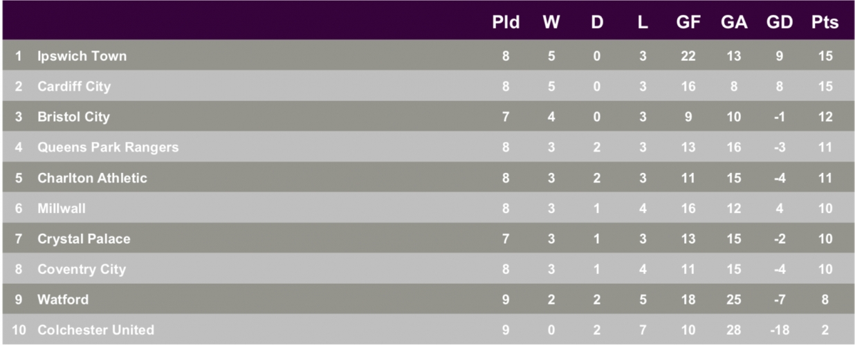Click the Watford team name

point(63,300)
